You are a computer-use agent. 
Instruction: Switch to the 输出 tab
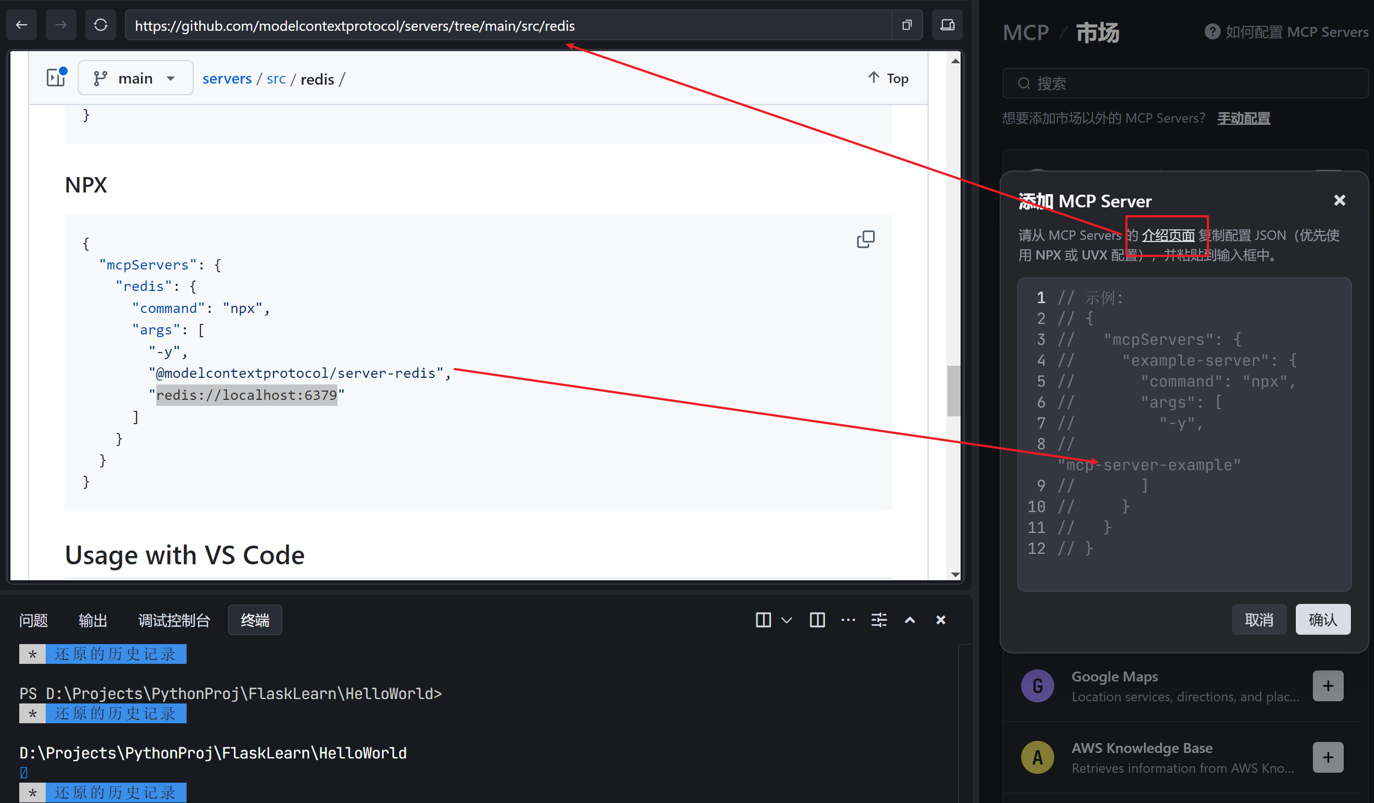(92, 620)
